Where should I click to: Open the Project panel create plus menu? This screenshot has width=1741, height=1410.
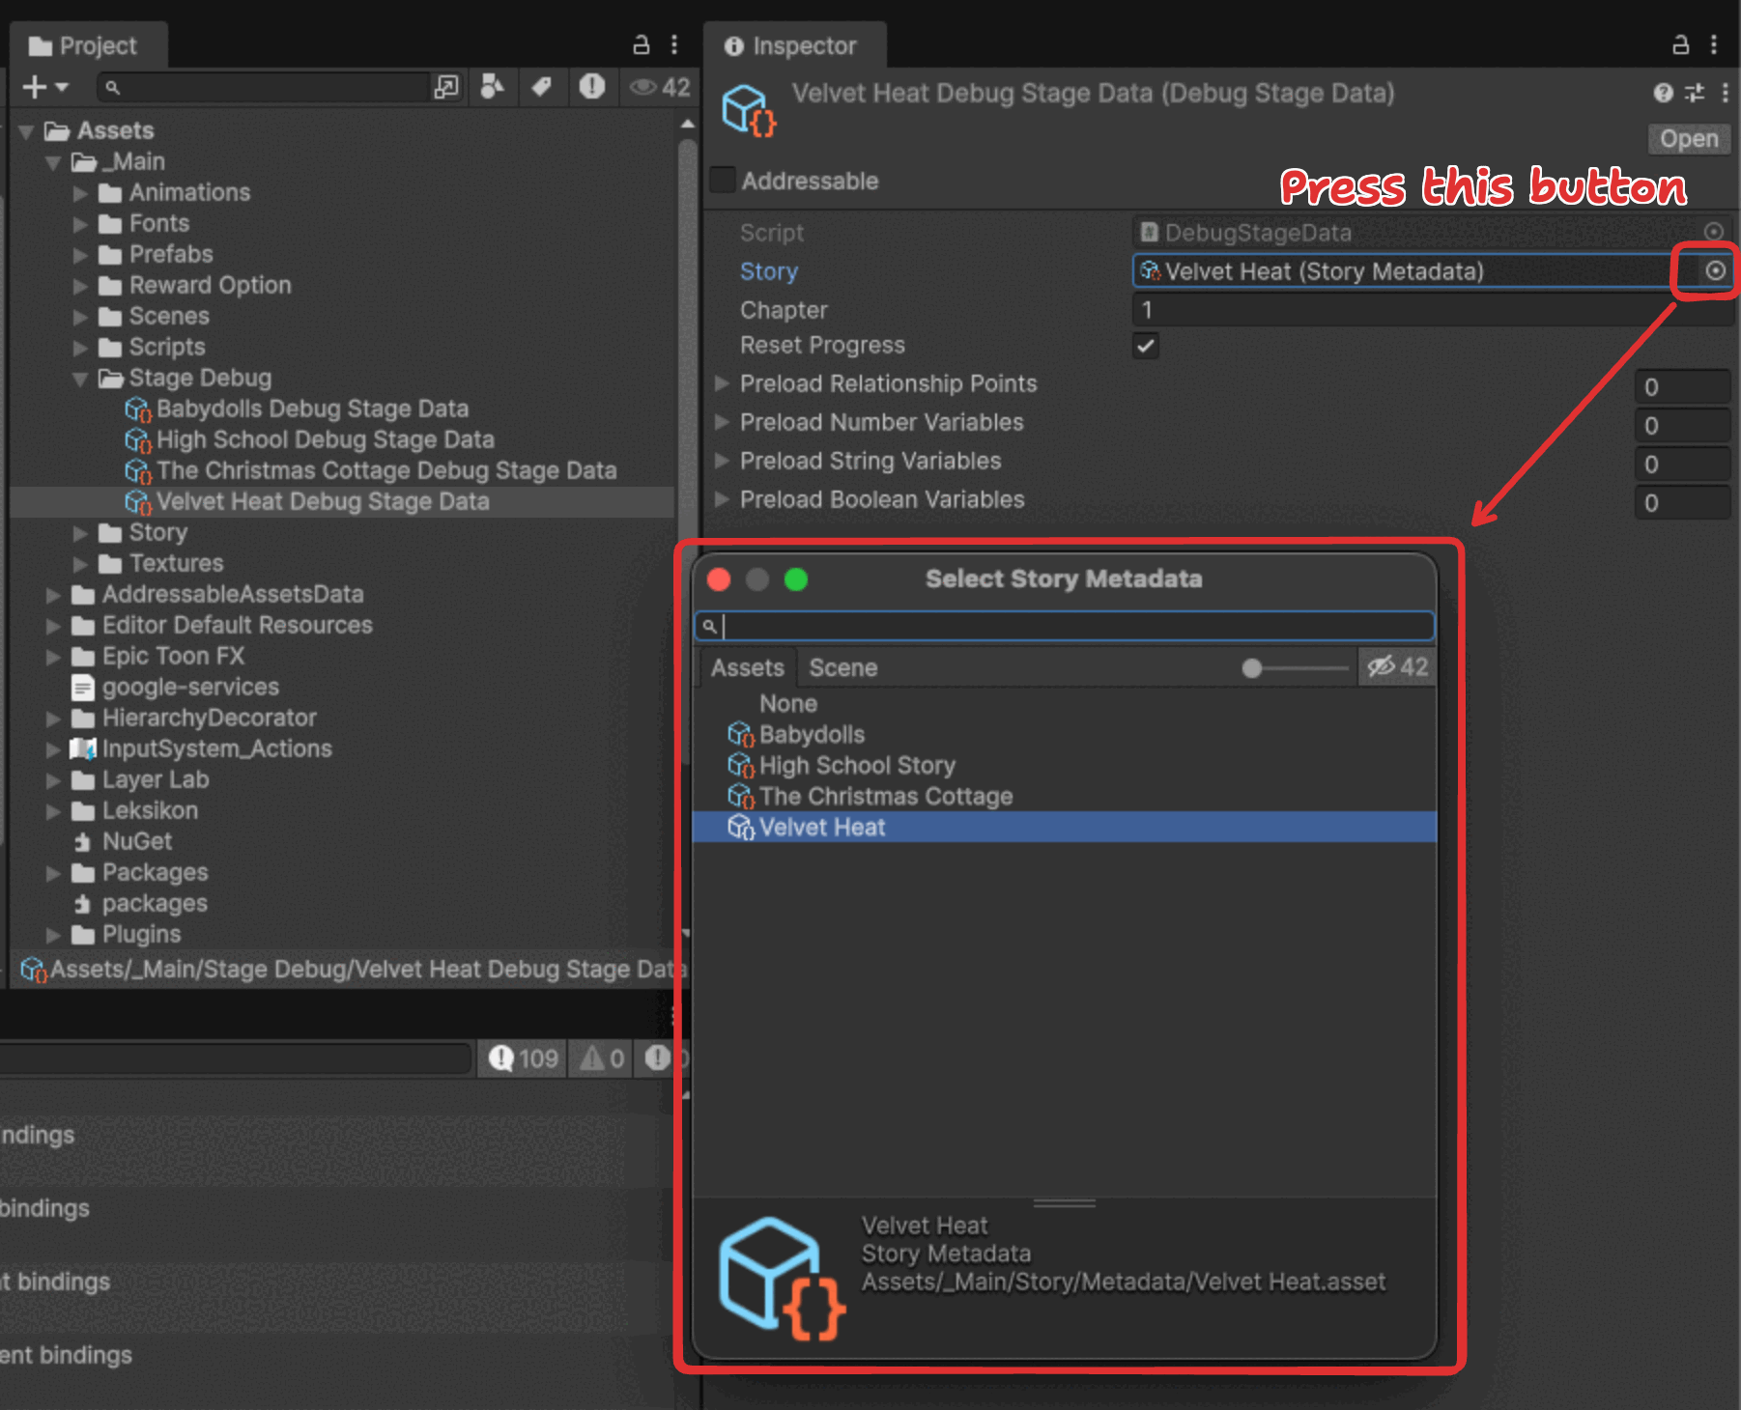44,87
